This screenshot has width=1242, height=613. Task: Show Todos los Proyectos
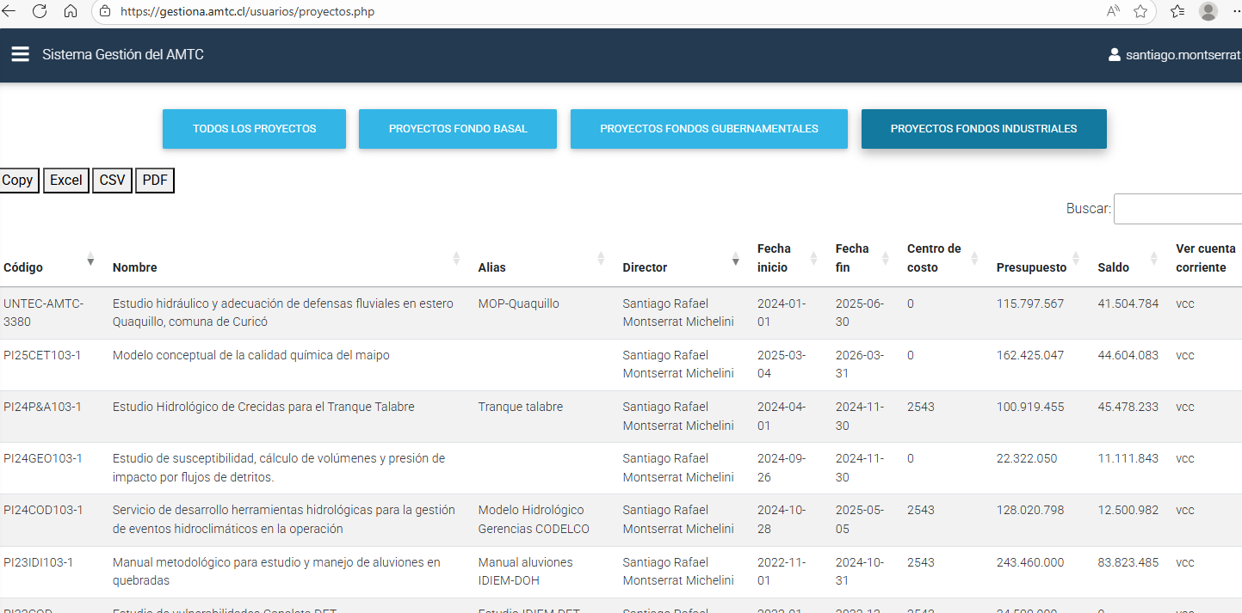[x=254, y=129]
